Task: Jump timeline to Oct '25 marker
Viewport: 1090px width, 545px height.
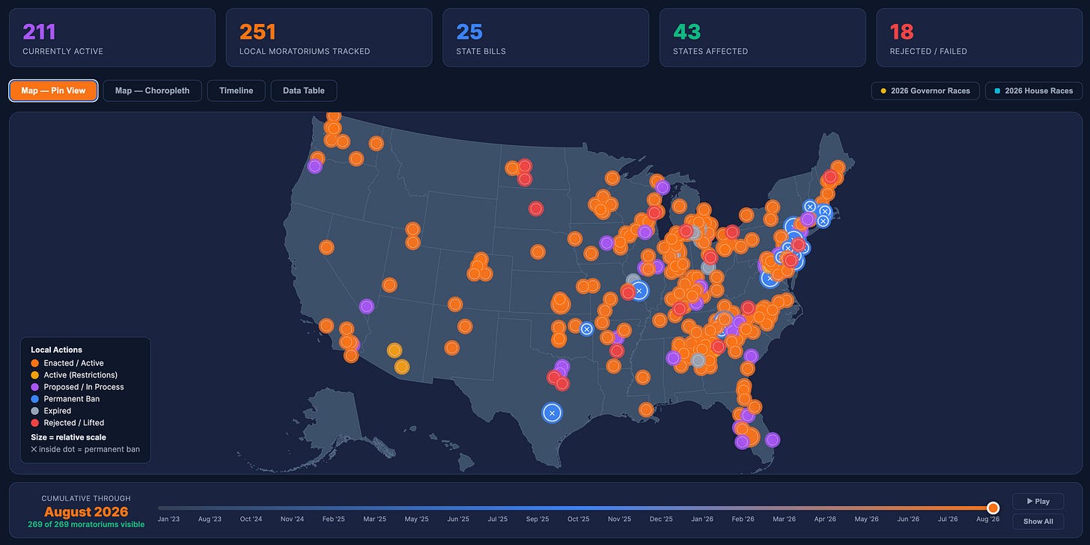Action: pos(579,519)
